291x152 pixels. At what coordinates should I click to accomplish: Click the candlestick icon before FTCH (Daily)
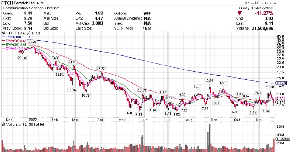(x=4, y=33)
